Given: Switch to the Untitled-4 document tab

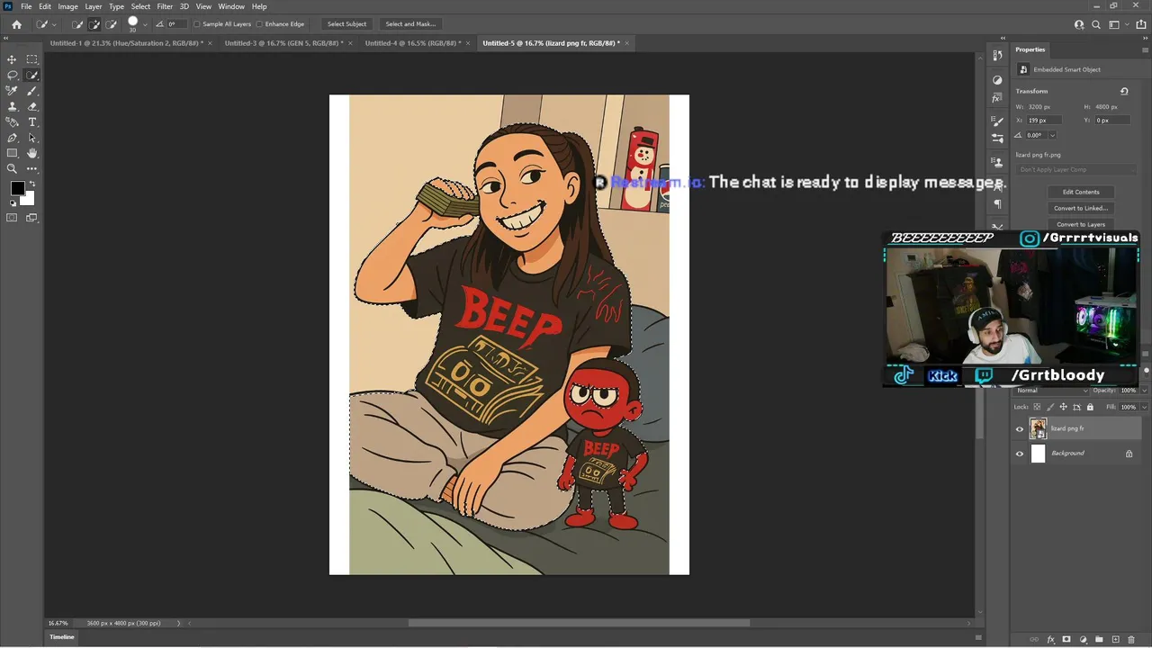Looking at the screenshot, I should [413, 43].
